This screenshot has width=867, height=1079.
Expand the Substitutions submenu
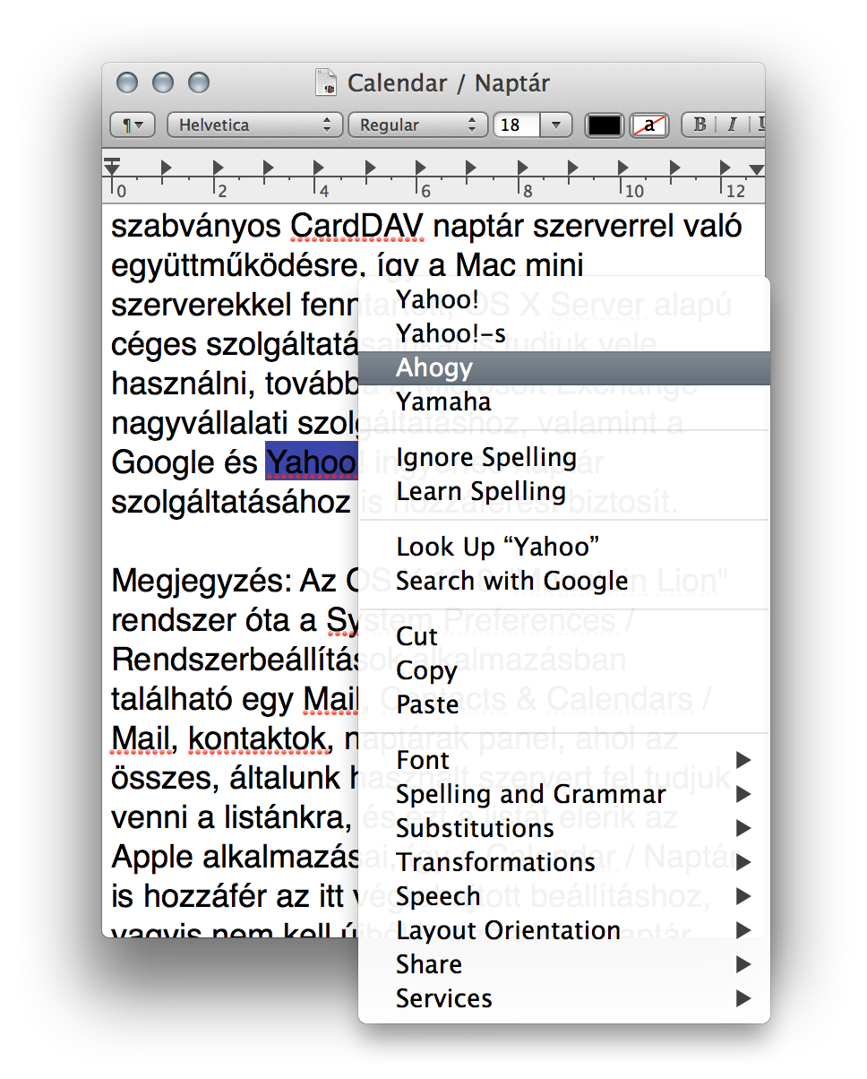[563, 828]
